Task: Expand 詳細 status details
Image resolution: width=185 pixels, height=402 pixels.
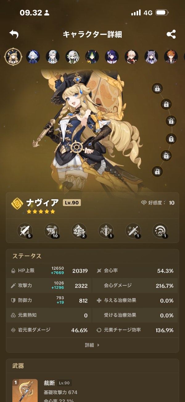Action: [92, 345]
